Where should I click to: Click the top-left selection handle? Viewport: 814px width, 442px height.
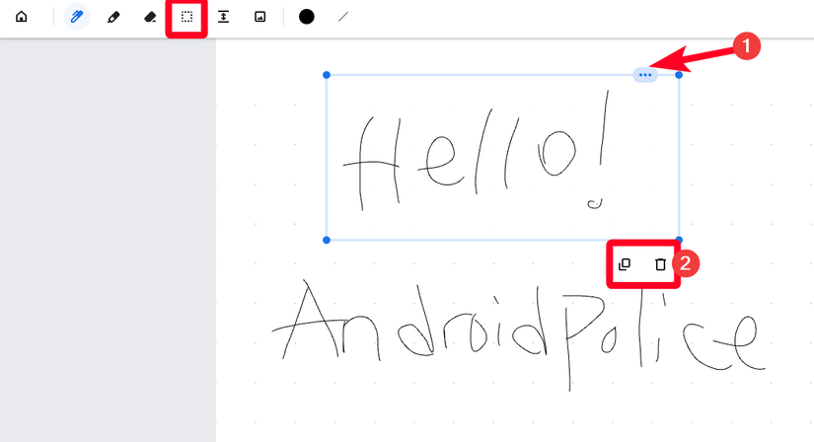coord(327,75)
